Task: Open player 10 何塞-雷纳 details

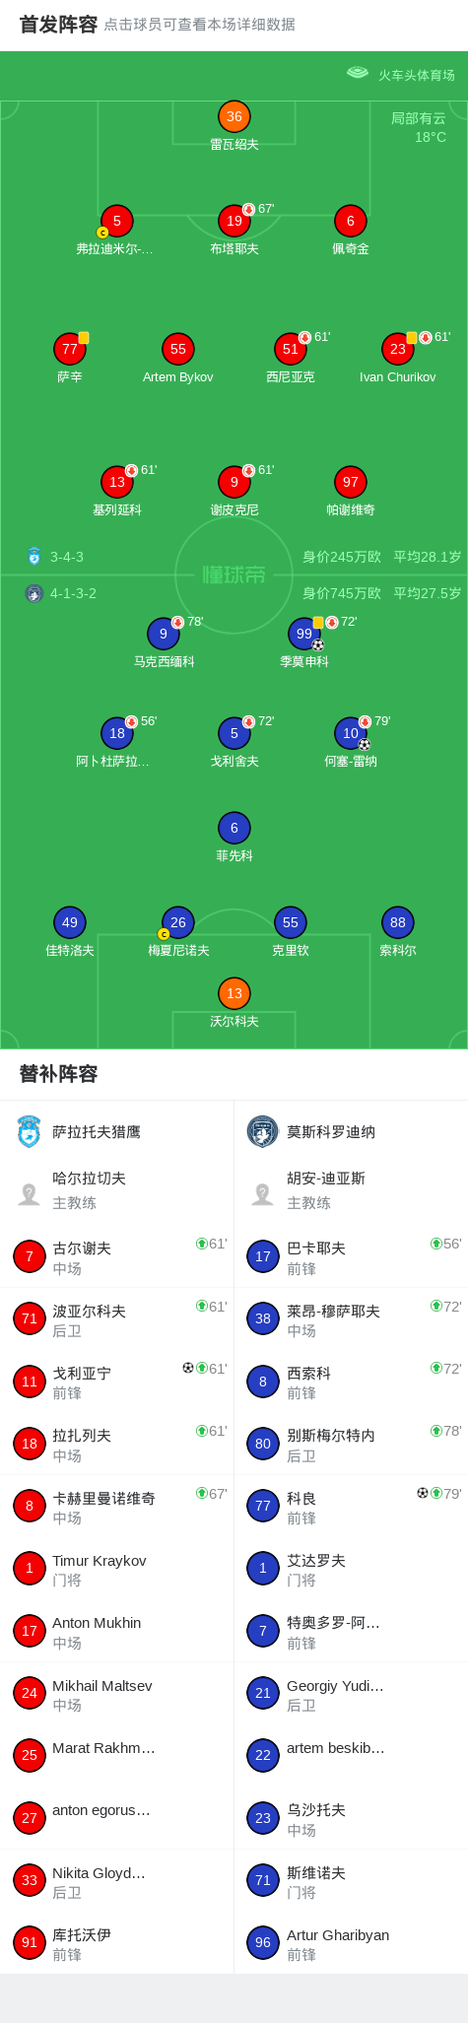Action: (351, 733)
